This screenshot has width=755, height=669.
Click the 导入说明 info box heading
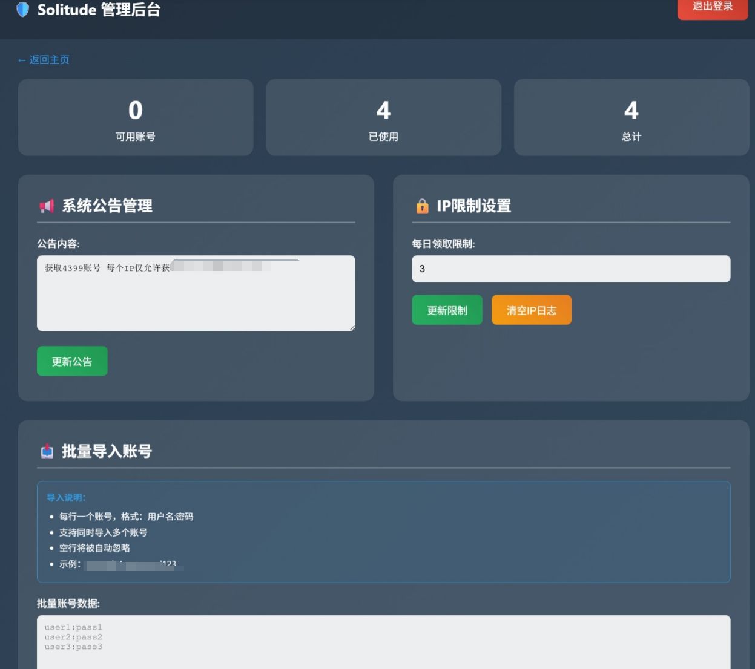pyautogui.click(x=66, y=497)
